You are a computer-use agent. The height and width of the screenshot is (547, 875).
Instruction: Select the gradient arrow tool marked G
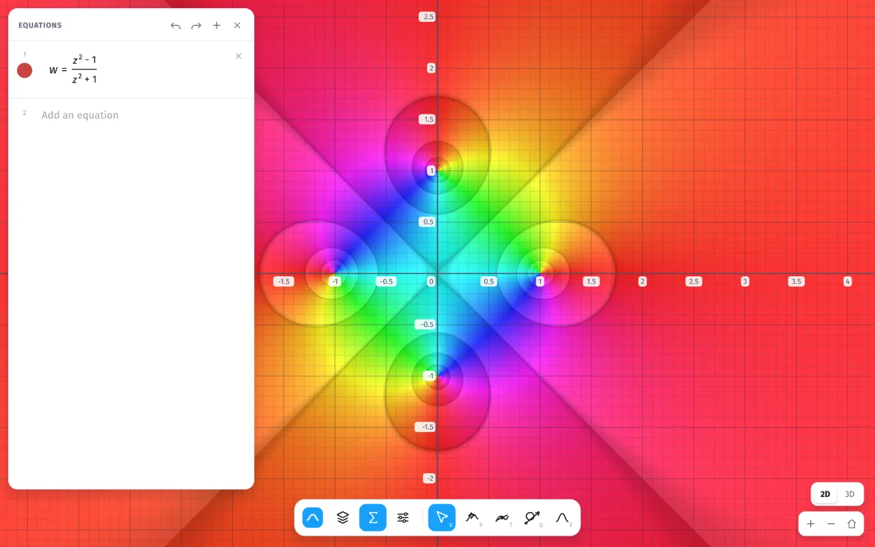[532, 518]
